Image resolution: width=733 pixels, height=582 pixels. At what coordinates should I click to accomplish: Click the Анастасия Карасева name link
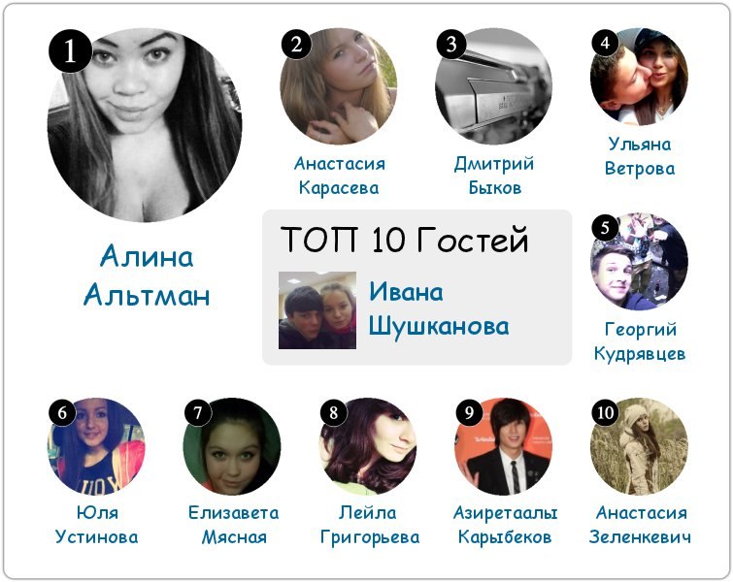(x=340, y=176)
